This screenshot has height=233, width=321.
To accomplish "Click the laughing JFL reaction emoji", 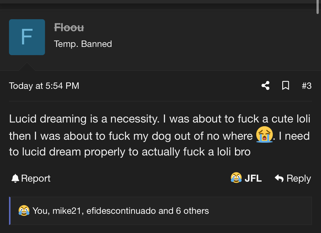I will pos(236,178).
